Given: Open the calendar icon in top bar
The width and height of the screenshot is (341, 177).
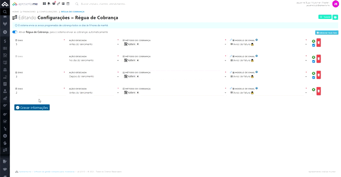Looking at the screenshot, I should coord(68,4).
